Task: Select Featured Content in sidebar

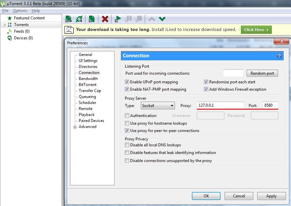Action: (x=29, y=18)
